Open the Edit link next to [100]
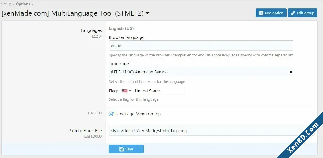Viewport: 323px width, 158px height. click(91, 113)
